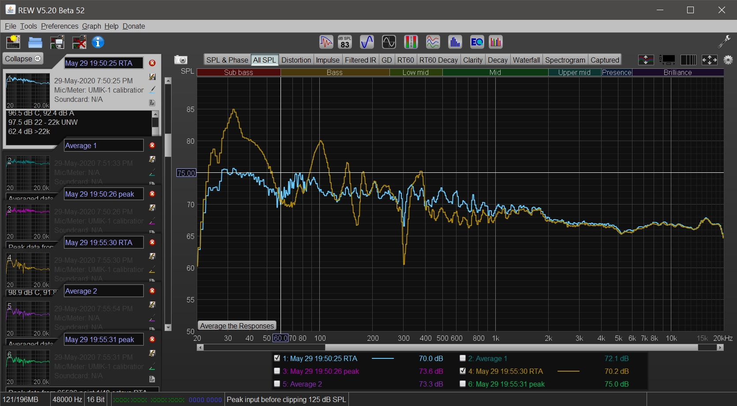
Task: Save all measurements icon
Action: pos(57,42)
